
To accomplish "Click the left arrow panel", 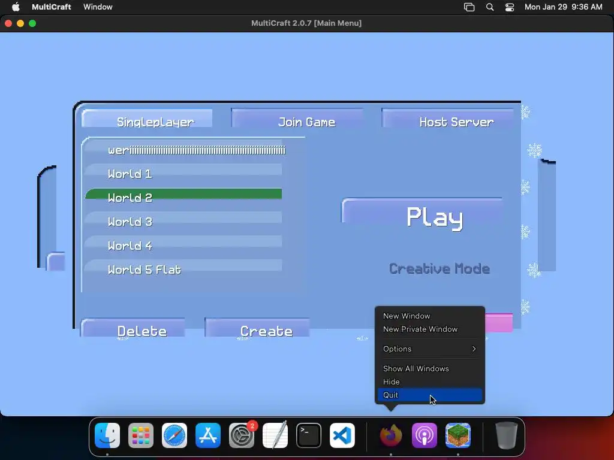I will (x=48, y=216).
